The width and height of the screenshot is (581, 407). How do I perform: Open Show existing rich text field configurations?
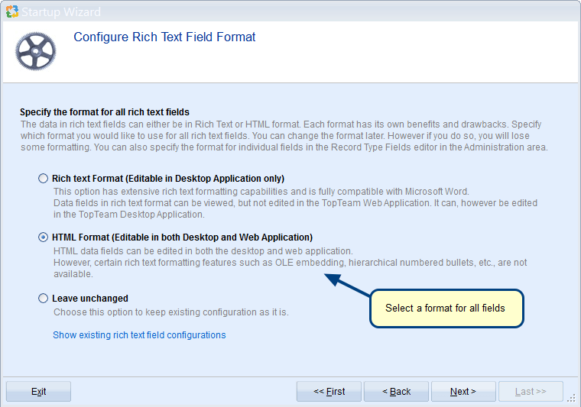click(139, 335)
